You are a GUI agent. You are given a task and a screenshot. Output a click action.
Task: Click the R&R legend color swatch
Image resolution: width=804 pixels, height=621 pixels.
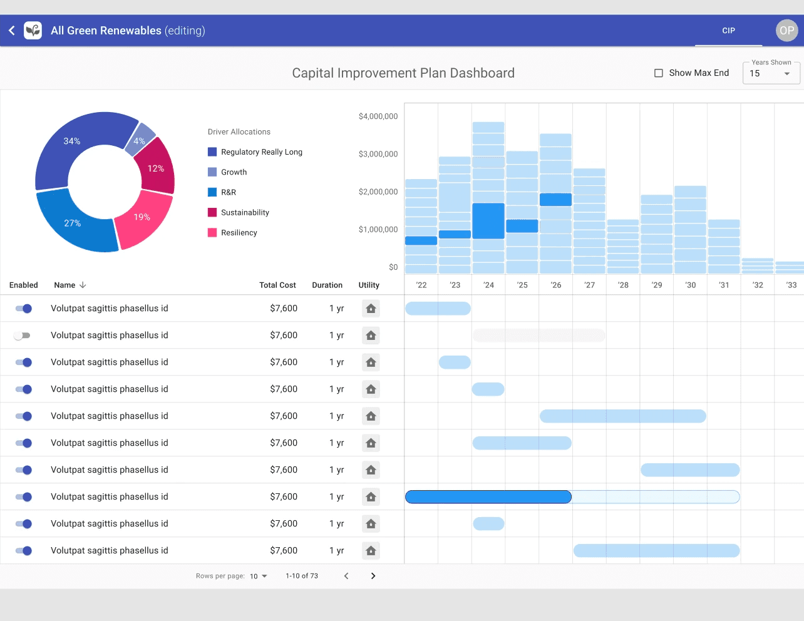(212, 192)
